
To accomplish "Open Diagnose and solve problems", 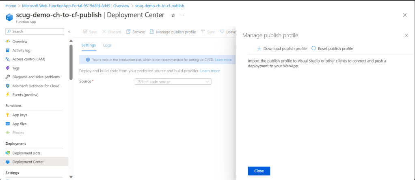I will point(36,77).
